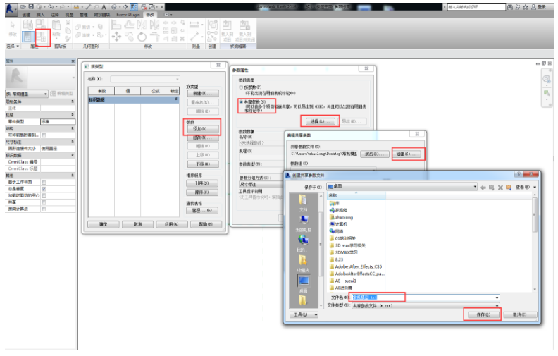
Task: Collapse the 标识数据 row in Family Types table
Action: click(176, 99)
